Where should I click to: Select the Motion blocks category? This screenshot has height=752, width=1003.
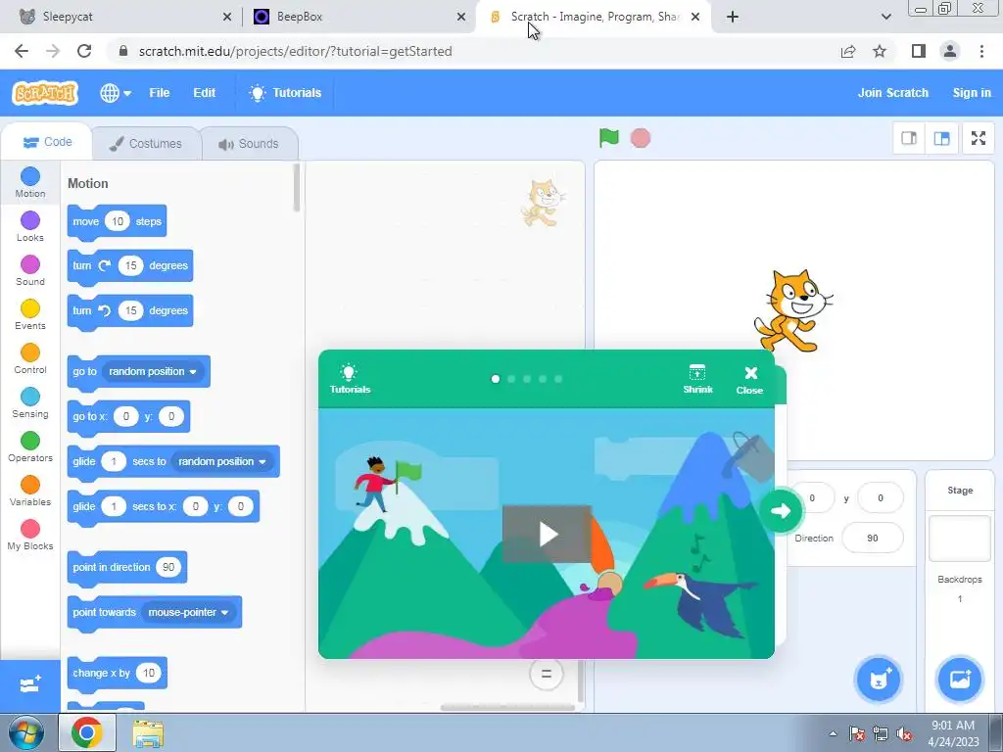point(30,182)
